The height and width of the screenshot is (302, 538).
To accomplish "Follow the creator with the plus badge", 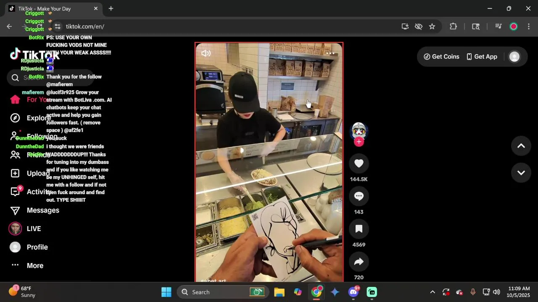I will (359, 142).
